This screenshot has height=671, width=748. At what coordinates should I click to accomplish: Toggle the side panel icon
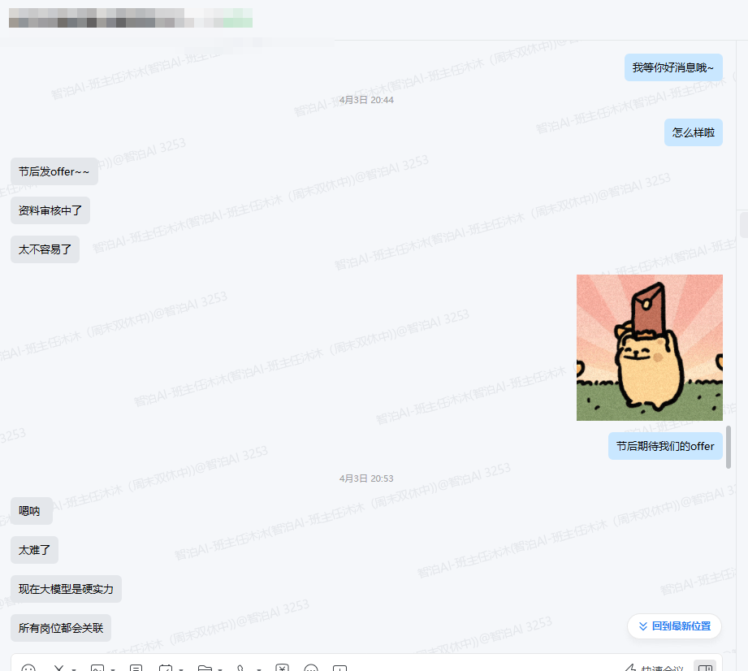tap(705, 667)
